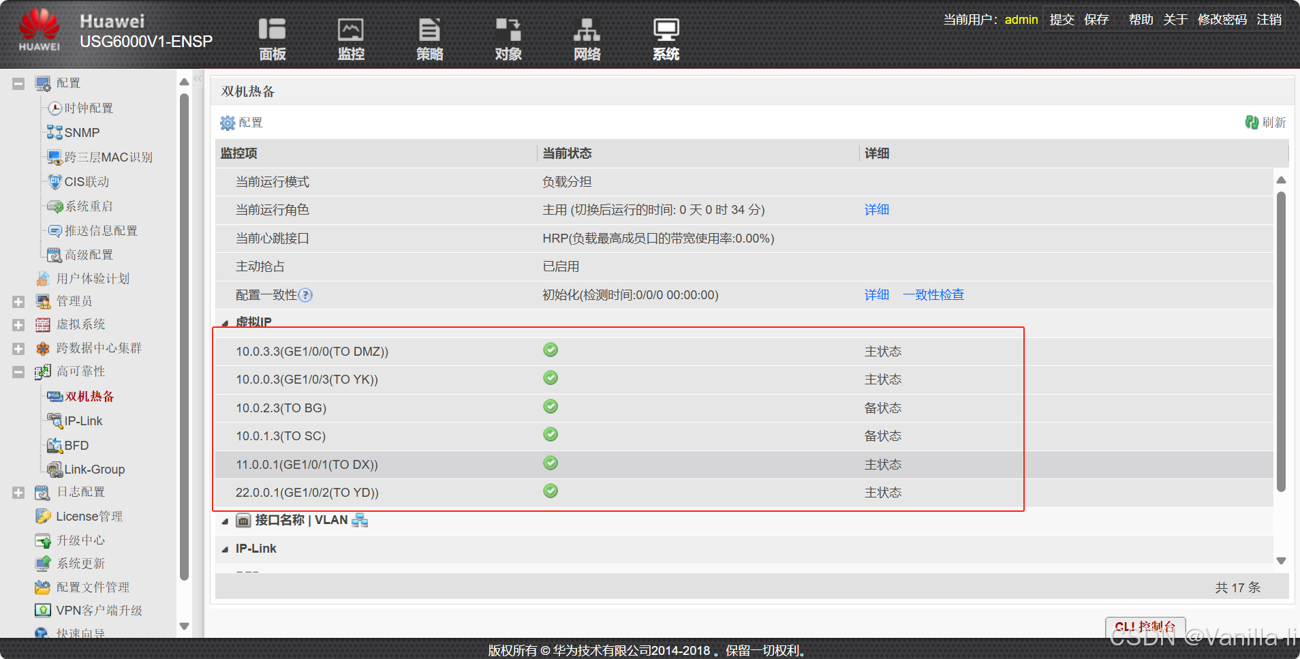Image resolution: width=1300 pixels, height=659 pixels.
Task: Select License管理 in the sidebar
Action: (x=89, y=516)
